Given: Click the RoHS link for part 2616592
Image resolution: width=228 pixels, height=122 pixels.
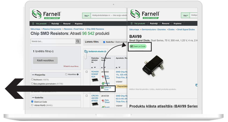Looking at the screenshot, I should point(107,83).
